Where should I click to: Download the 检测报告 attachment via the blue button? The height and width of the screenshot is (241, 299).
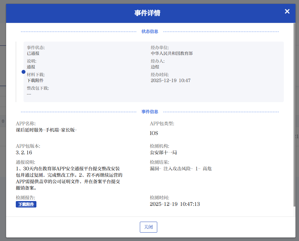click(x=26, y=204)
